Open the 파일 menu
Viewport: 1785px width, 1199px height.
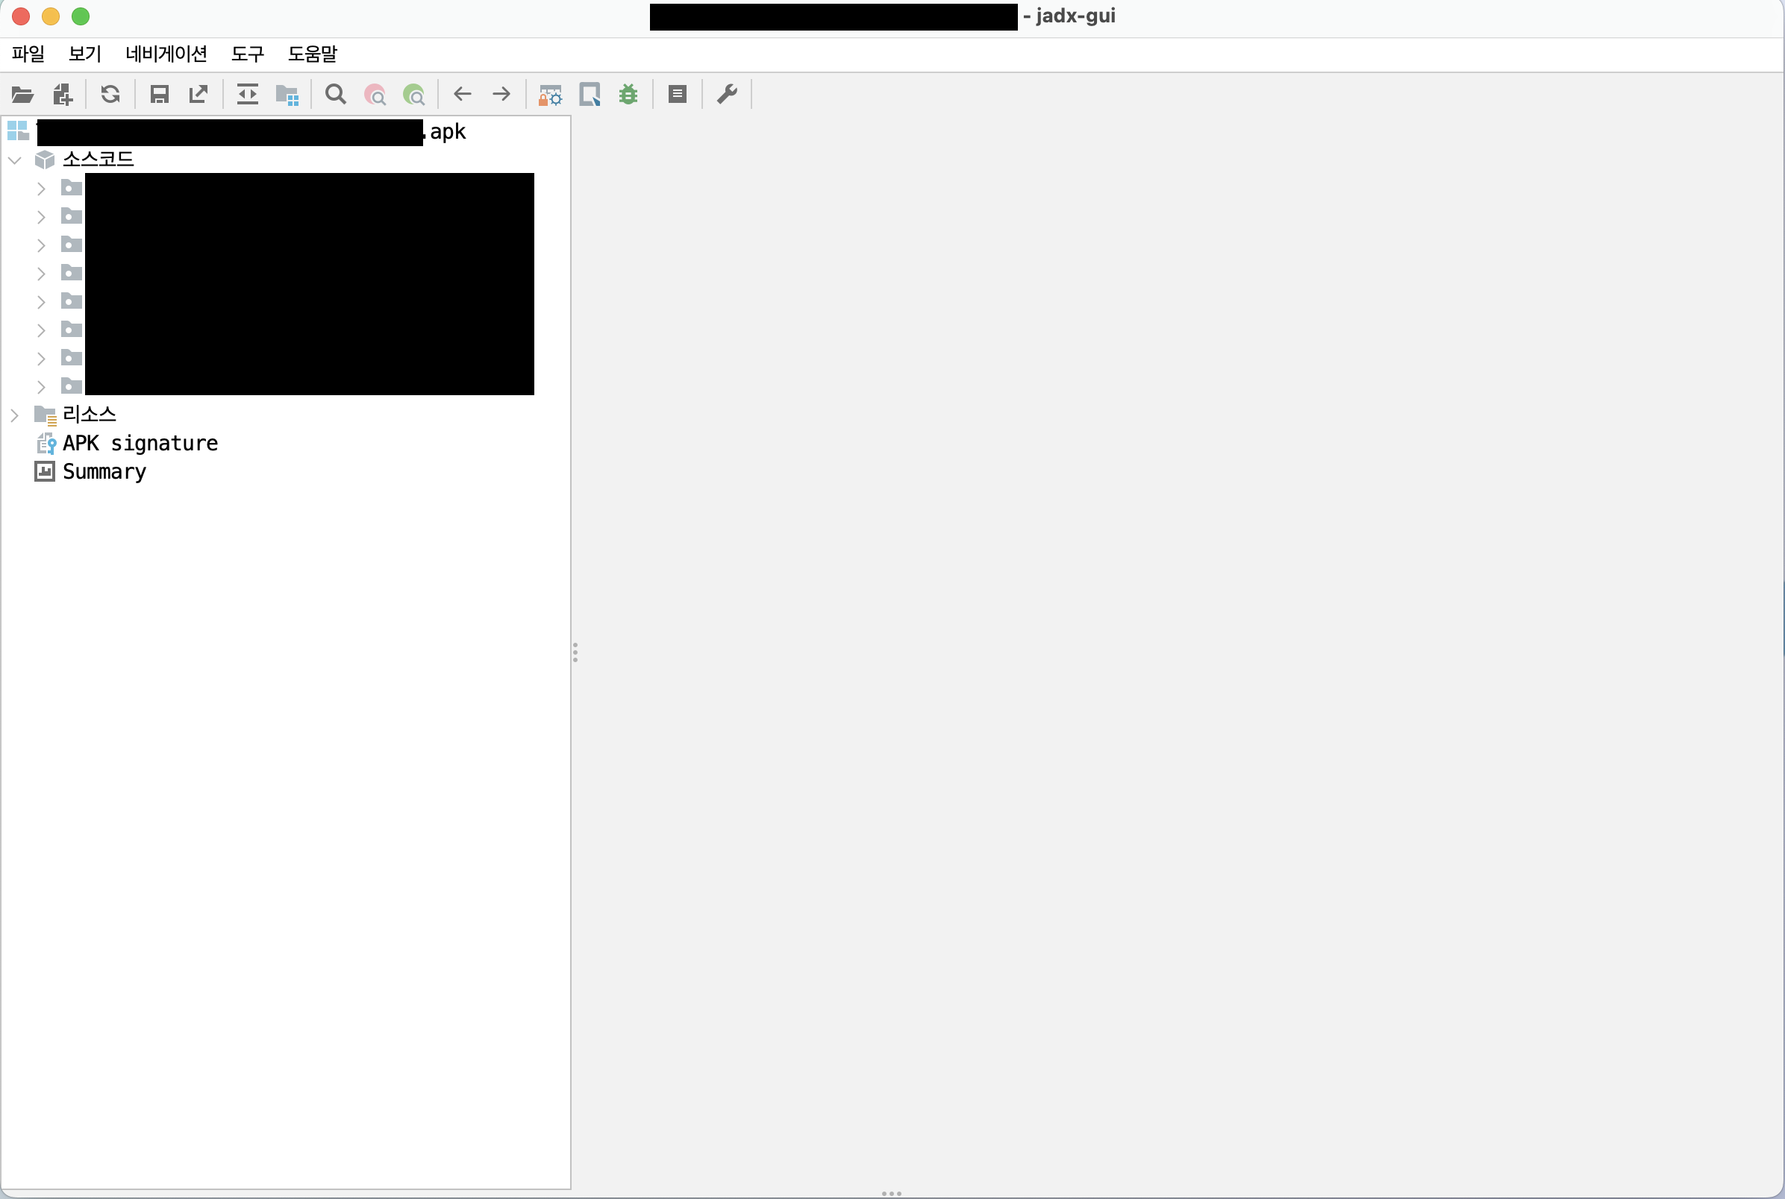click(x=28, y=54)
